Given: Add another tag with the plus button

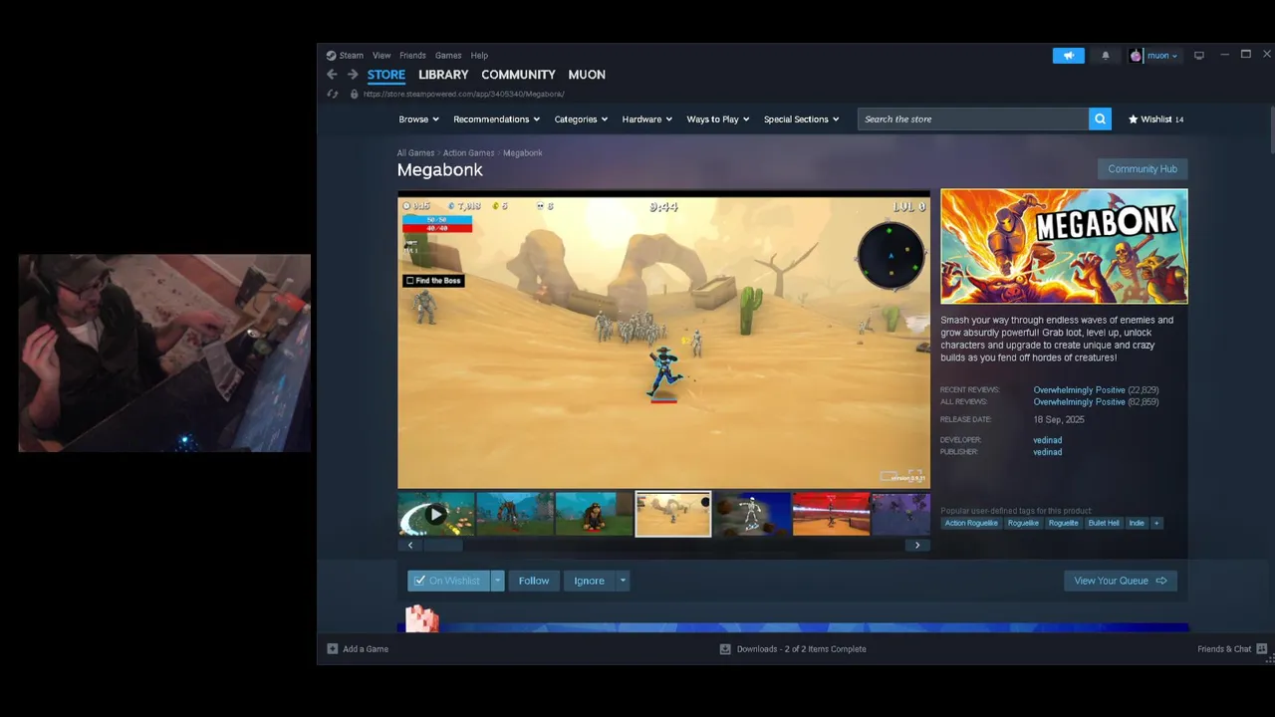Looking at the screenshot, I should [1156, 523].
